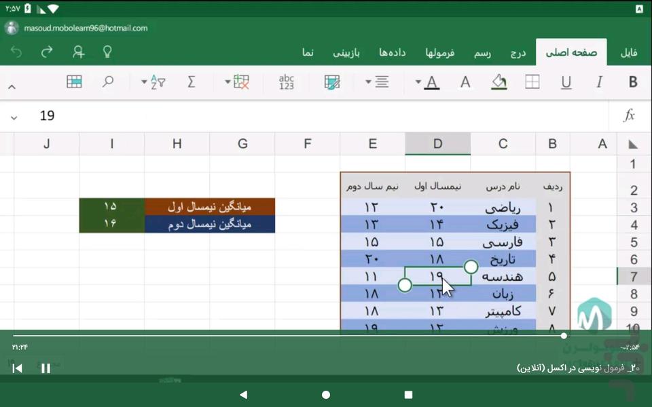Click the redo arrow

pos(47,52)
